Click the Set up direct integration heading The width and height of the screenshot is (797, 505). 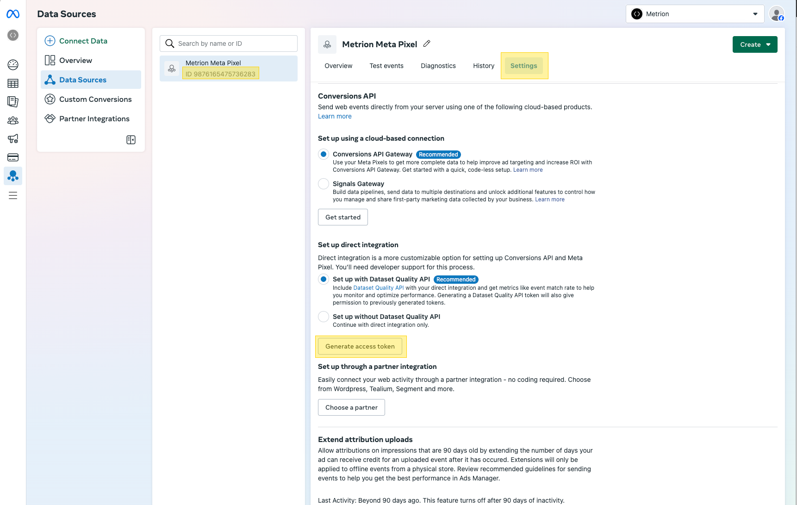[358, 245]
